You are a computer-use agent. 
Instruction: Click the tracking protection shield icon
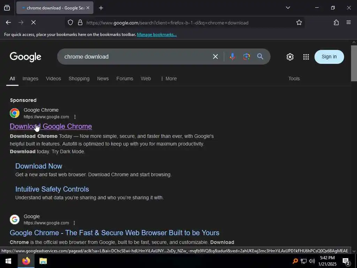coord(70,23)
